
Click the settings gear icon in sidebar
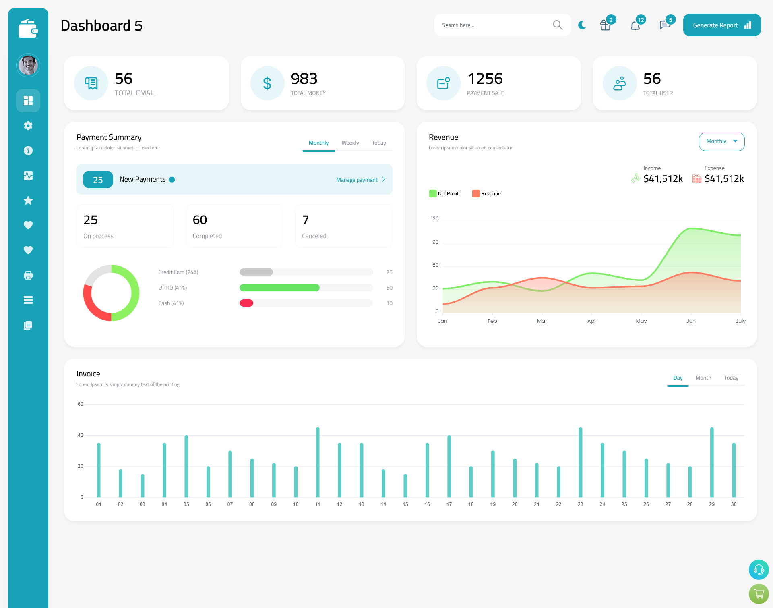(28, 125)
